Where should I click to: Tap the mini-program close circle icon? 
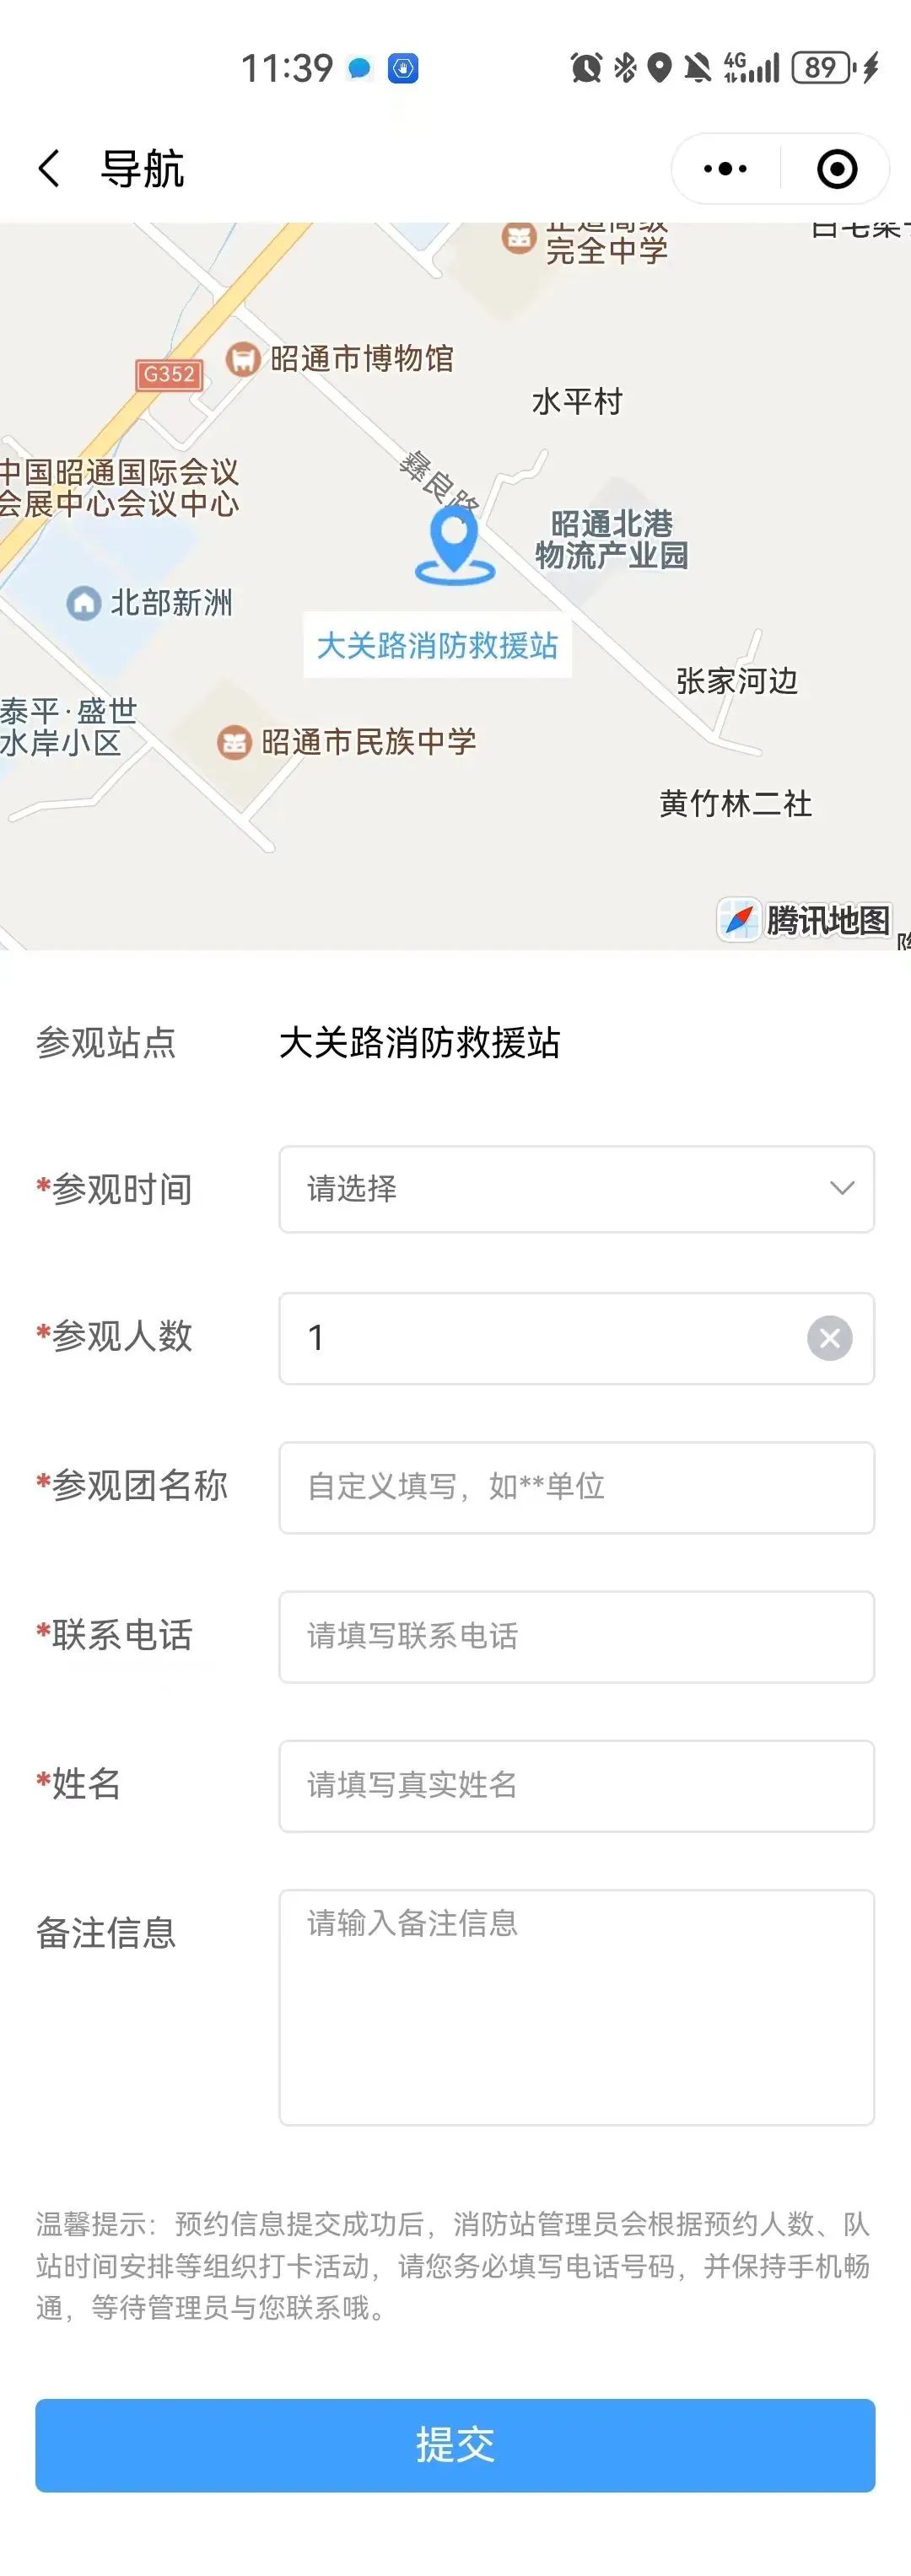tap(836, 169)
